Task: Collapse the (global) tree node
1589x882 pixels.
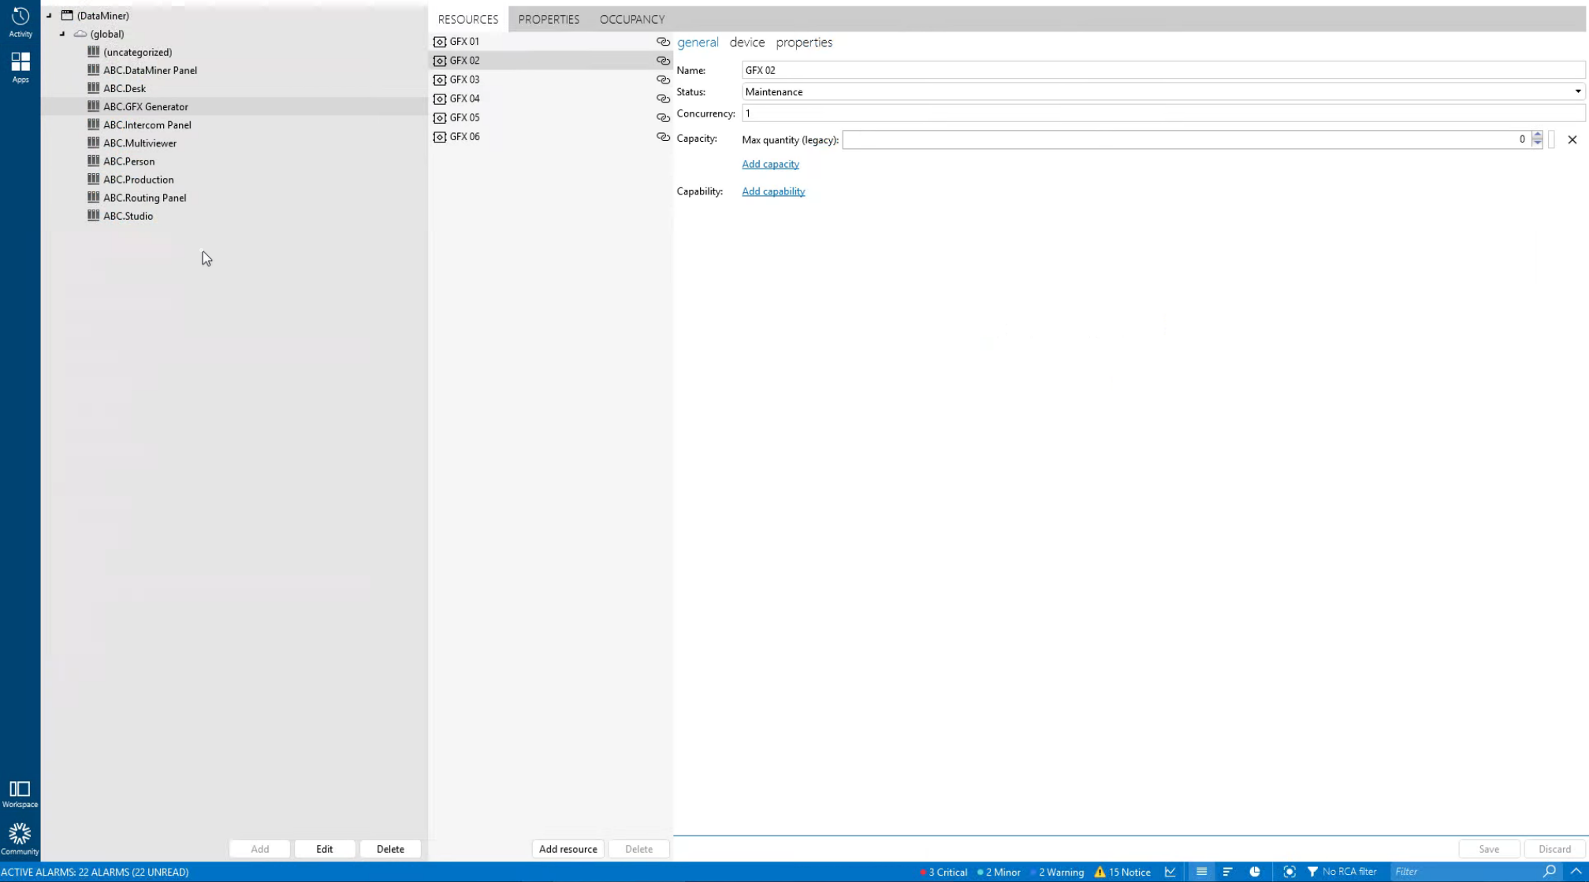Action: tap(62, 34)
